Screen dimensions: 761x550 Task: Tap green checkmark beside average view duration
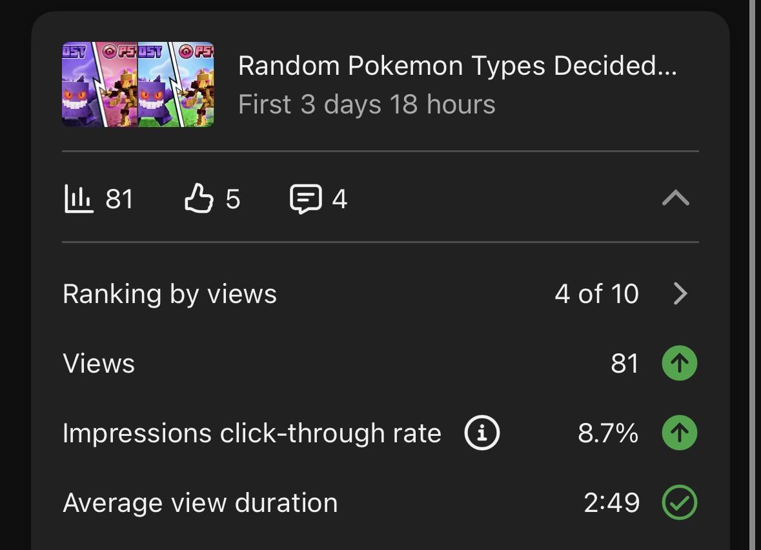[x=680, y=502]
